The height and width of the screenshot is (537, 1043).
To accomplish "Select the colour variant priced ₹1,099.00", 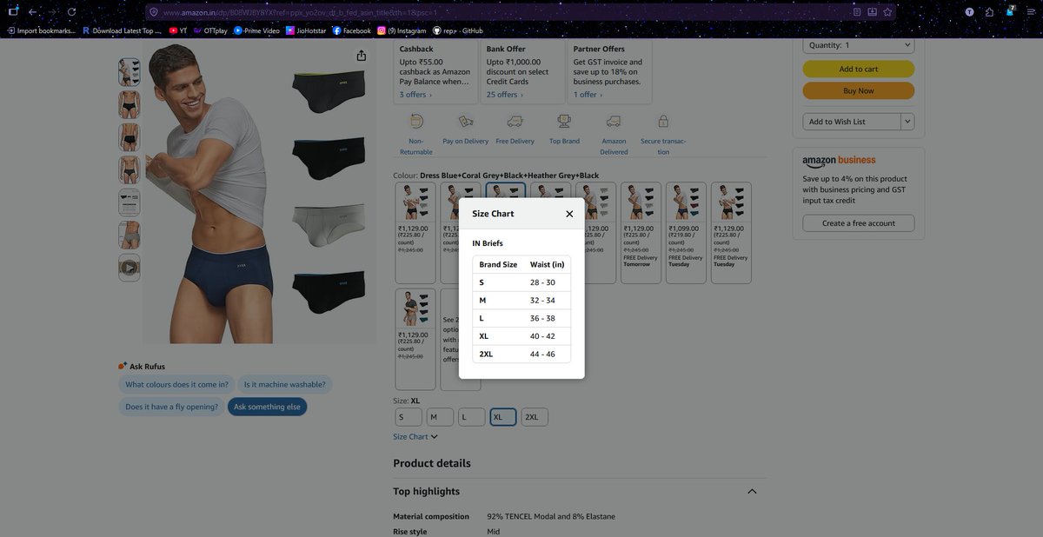I will click(686, 233).
